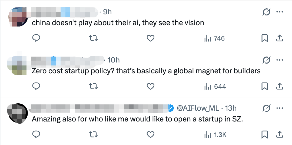Reply to the 'startup in SZ' tweet
The width and height of the screenshot is (292, 145).
(x=36, y=134)
